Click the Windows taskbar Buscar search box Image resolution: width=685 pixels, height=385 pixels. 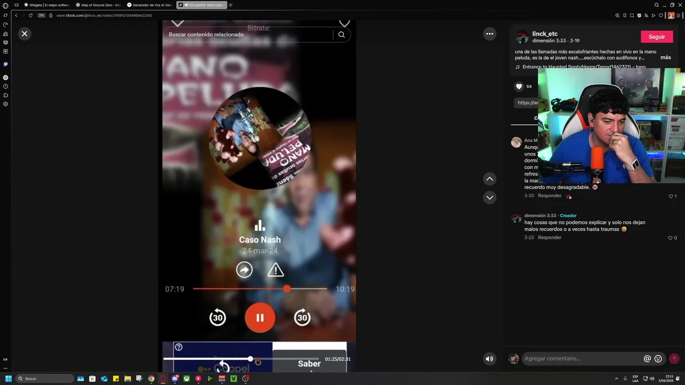(44, 379)
